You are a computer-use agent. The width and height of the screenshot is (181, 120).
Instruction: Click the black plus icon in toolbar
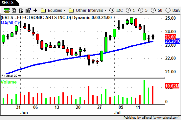pyautogui.click(x=35, y=11)
